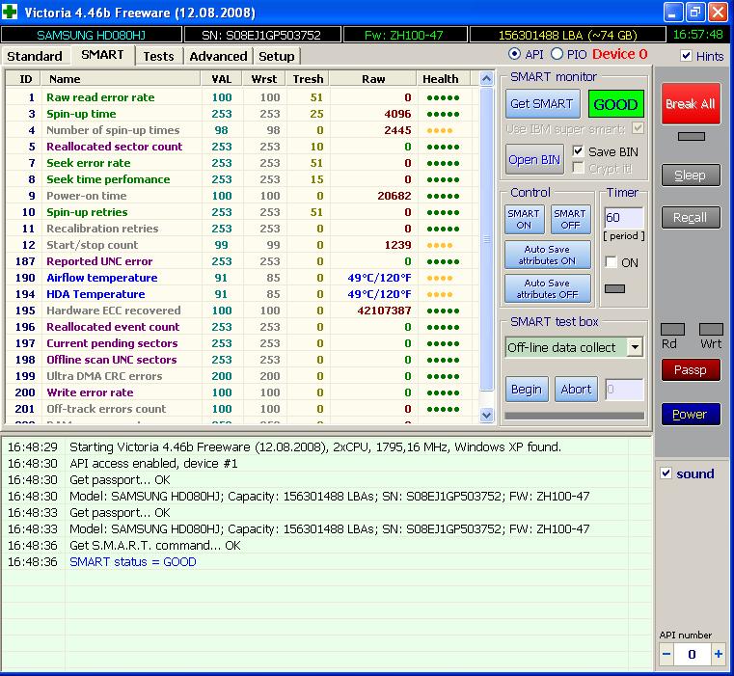The height and width of the screenshot is (676, 734).
Task: Click the Abort test button
Action: click(x=576, y=389)
